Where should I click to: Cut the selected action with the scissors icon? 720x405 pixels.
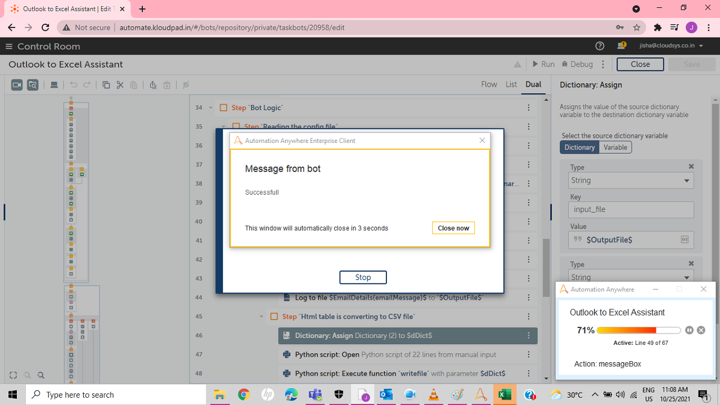click(x=120, y=85)
